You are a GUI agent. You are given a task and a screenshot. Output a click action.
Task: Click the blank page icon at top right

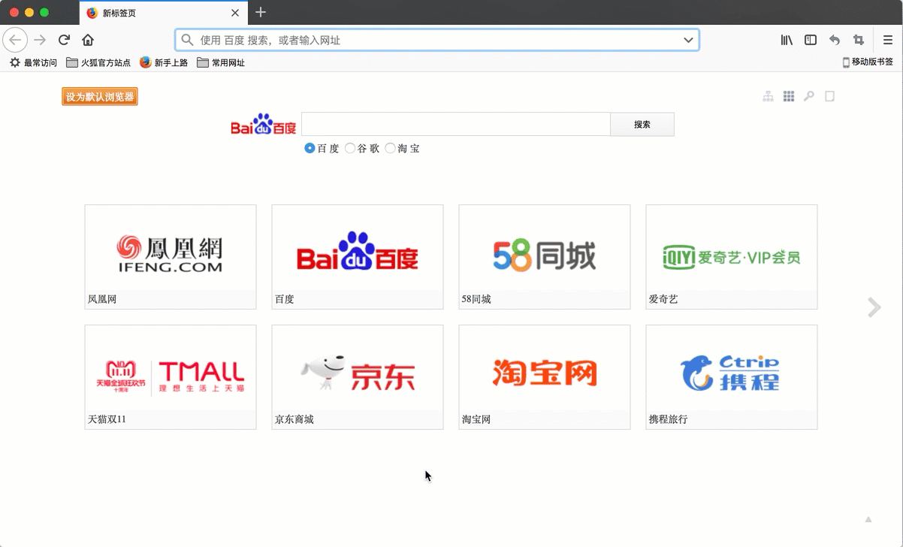pos(830,96)
